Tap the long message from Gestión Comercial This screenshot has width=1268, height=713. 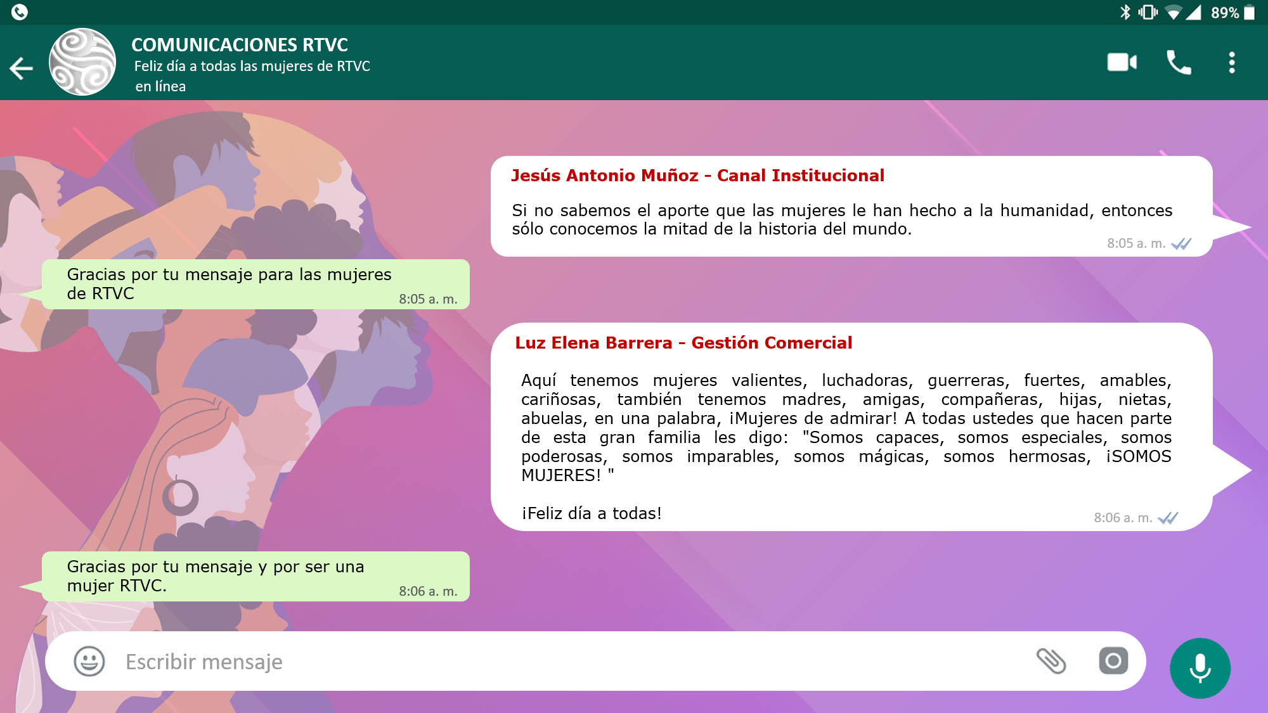click(846, 427)
